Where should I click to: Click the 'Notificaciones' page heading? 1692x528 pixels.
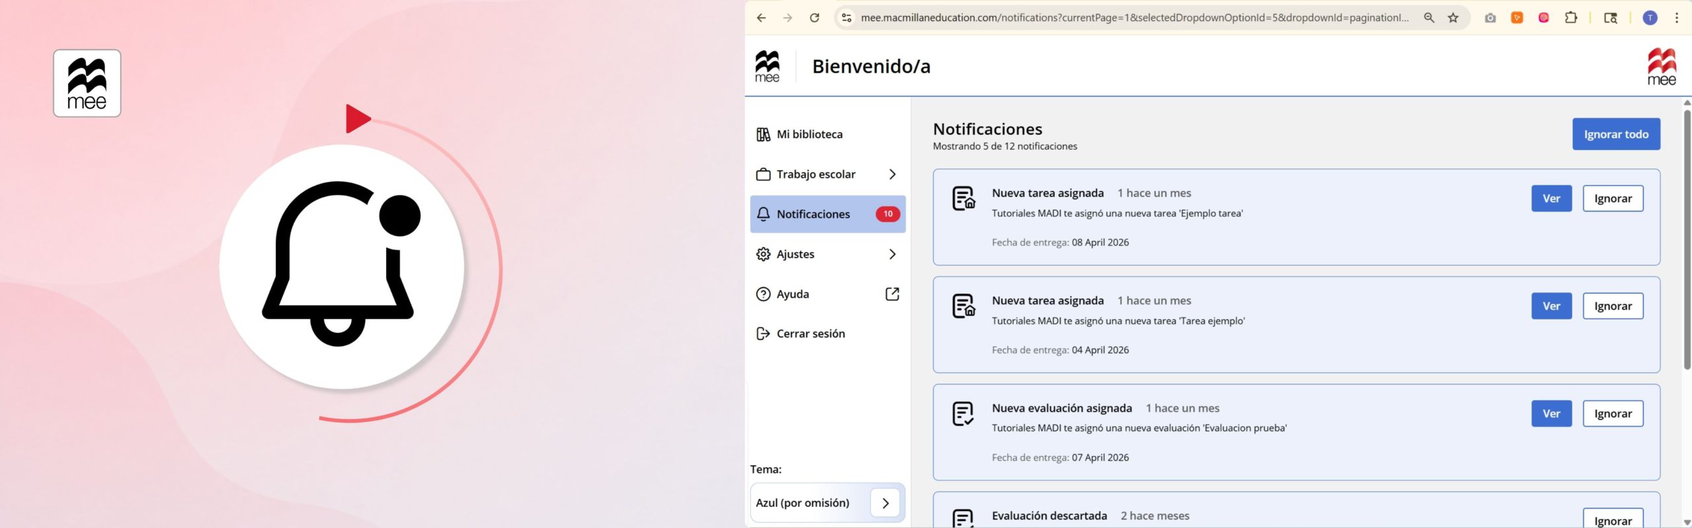click(987, 129)
